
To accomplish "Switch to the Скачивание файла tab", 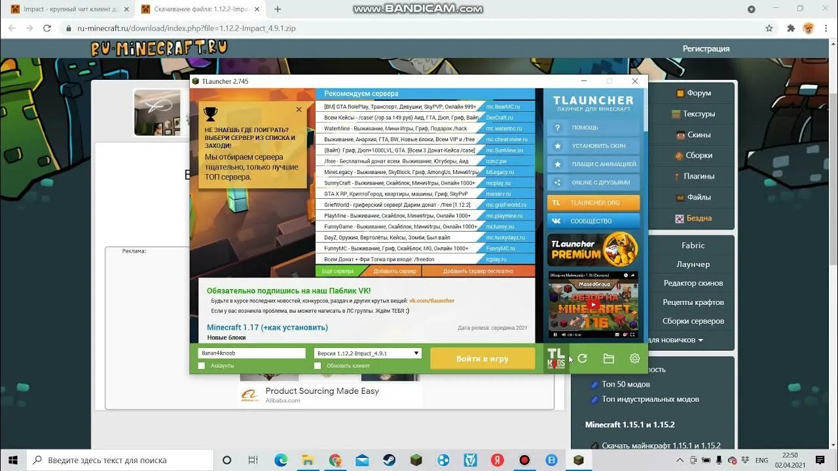I will click(x=202, y=9).
